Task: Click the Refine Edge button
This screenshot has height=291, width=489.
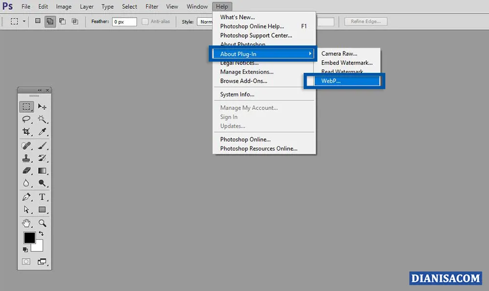Action: point(365,21)
